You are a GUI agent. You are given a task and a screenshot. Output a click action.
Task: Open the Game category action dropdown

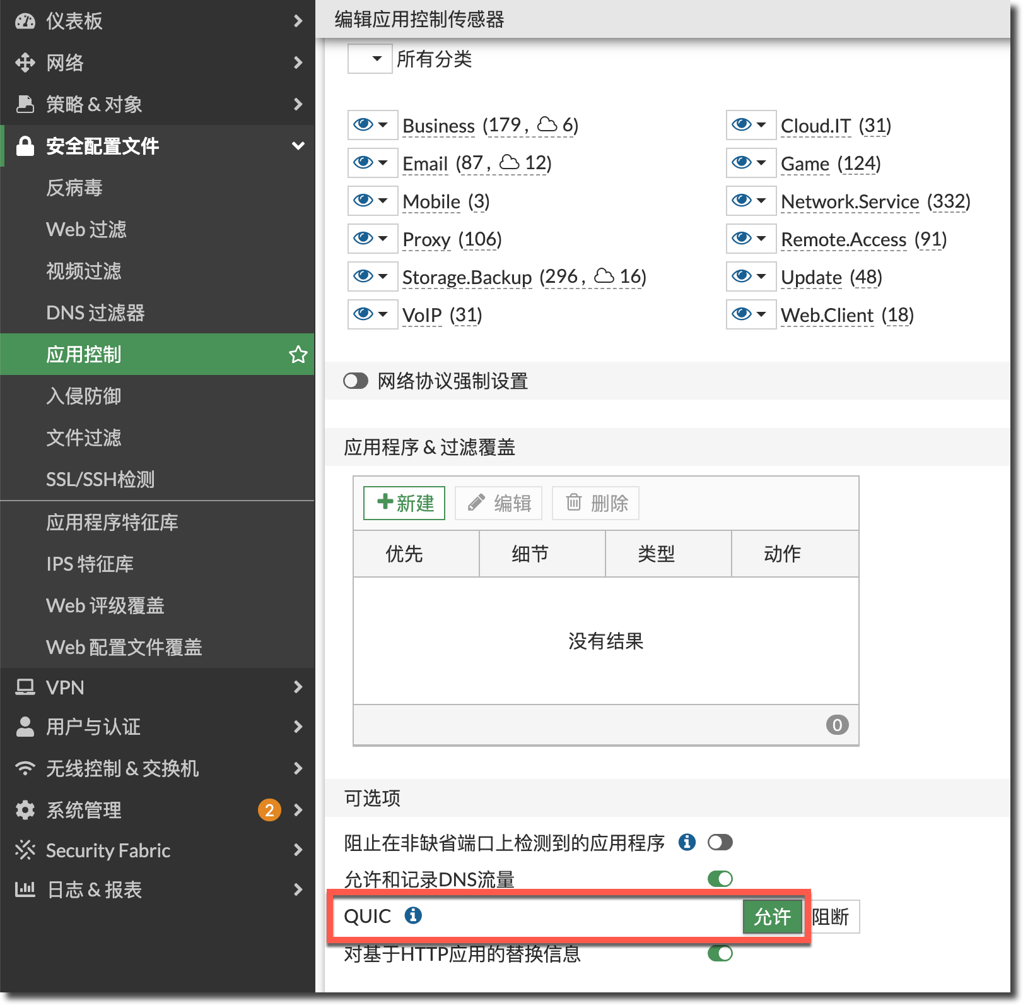pos(751,163)
